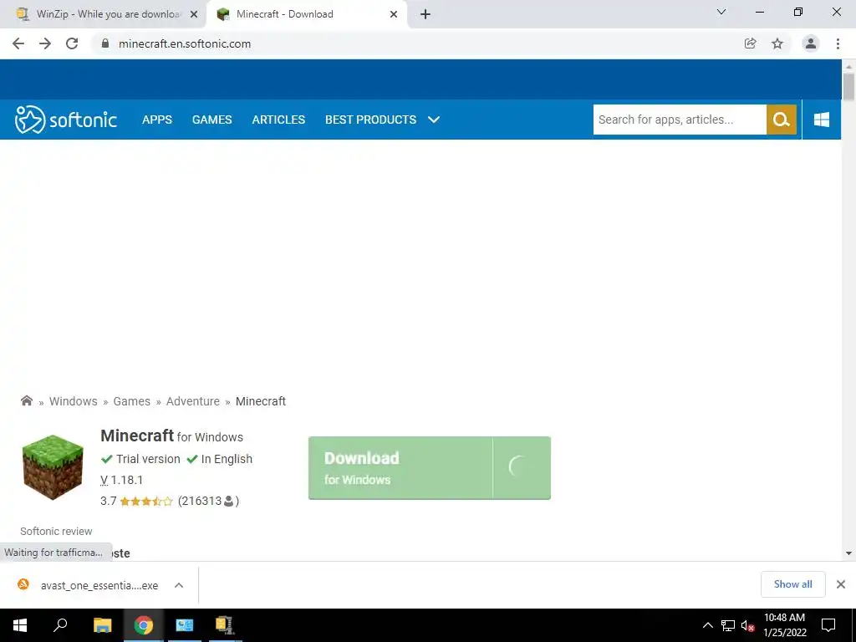Click the scrollbar down arrow
The width and height of the screenshot is (856, 642).
point(848,553)
